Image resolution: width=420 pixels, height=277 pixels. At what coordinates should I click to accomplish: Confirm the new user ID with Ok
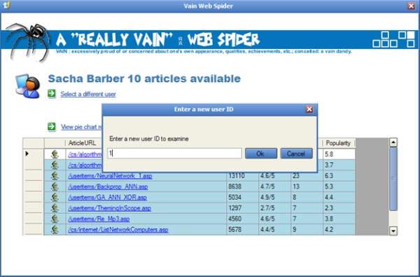click(261, 154)
